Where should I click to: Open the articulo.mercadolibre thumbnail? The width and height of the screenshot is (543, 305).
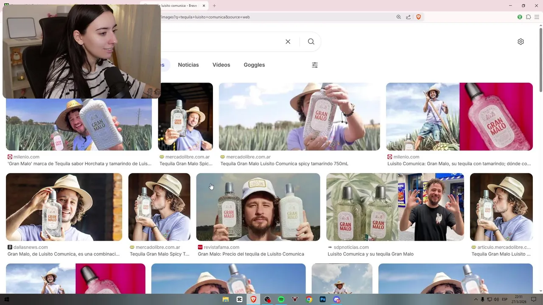pos(501,207)
